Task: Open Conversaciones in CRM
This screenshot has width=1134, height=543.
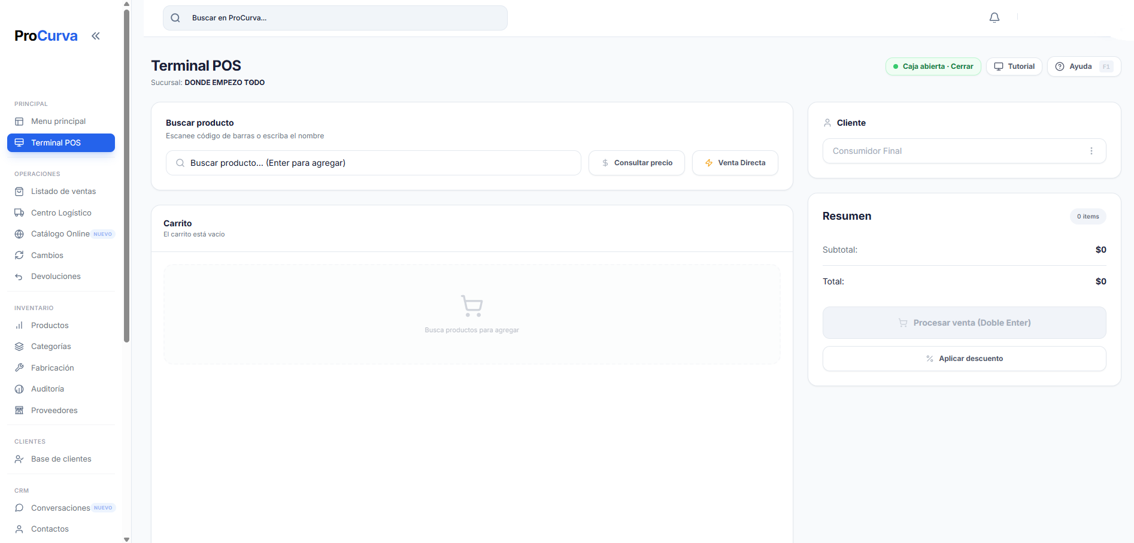Action: point(61,508)
